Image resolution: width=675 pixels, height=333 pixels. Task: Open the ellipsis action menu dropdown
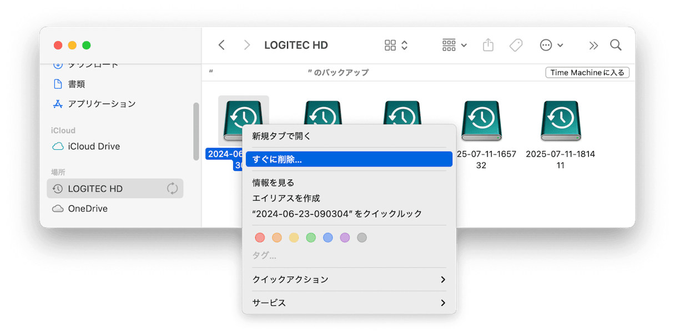coord(551,46)
